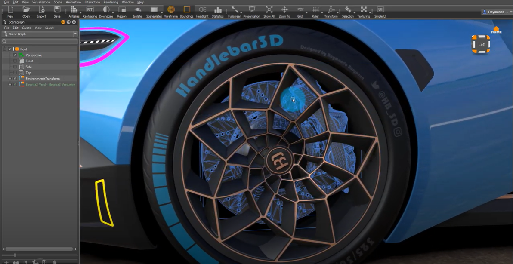
Task: Click the Show All icon
Action: [x=269, y=9]
